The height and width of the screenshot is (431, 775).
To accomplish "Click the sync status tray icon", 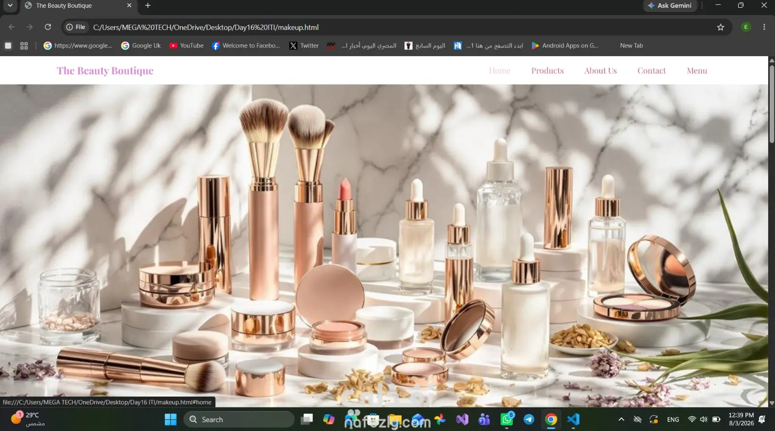I will pos(653,419).
